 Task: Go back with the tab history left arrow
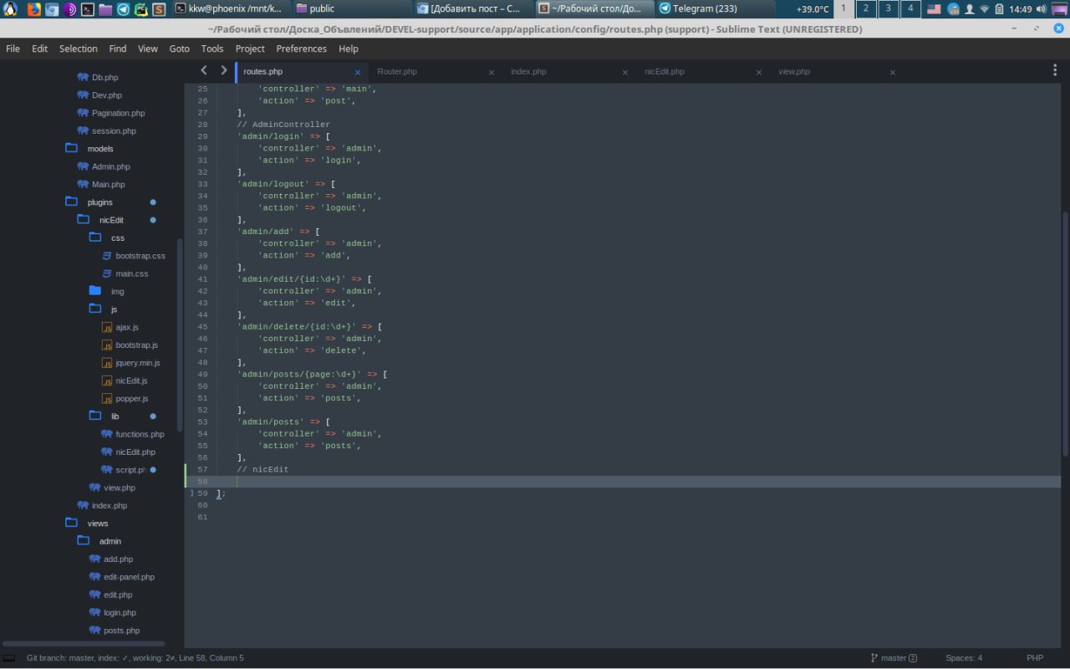(x=203, y=71)
